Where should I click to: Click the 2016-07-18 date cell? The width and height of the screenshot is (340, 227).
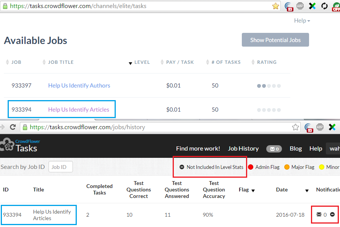point(290,215)
